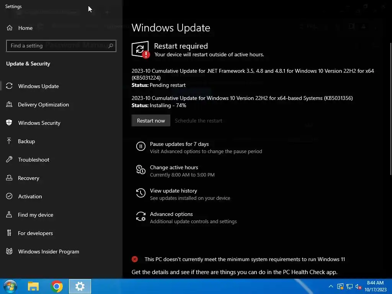Click the gear-sync icon for Advanced options

(x=141, y=217)
